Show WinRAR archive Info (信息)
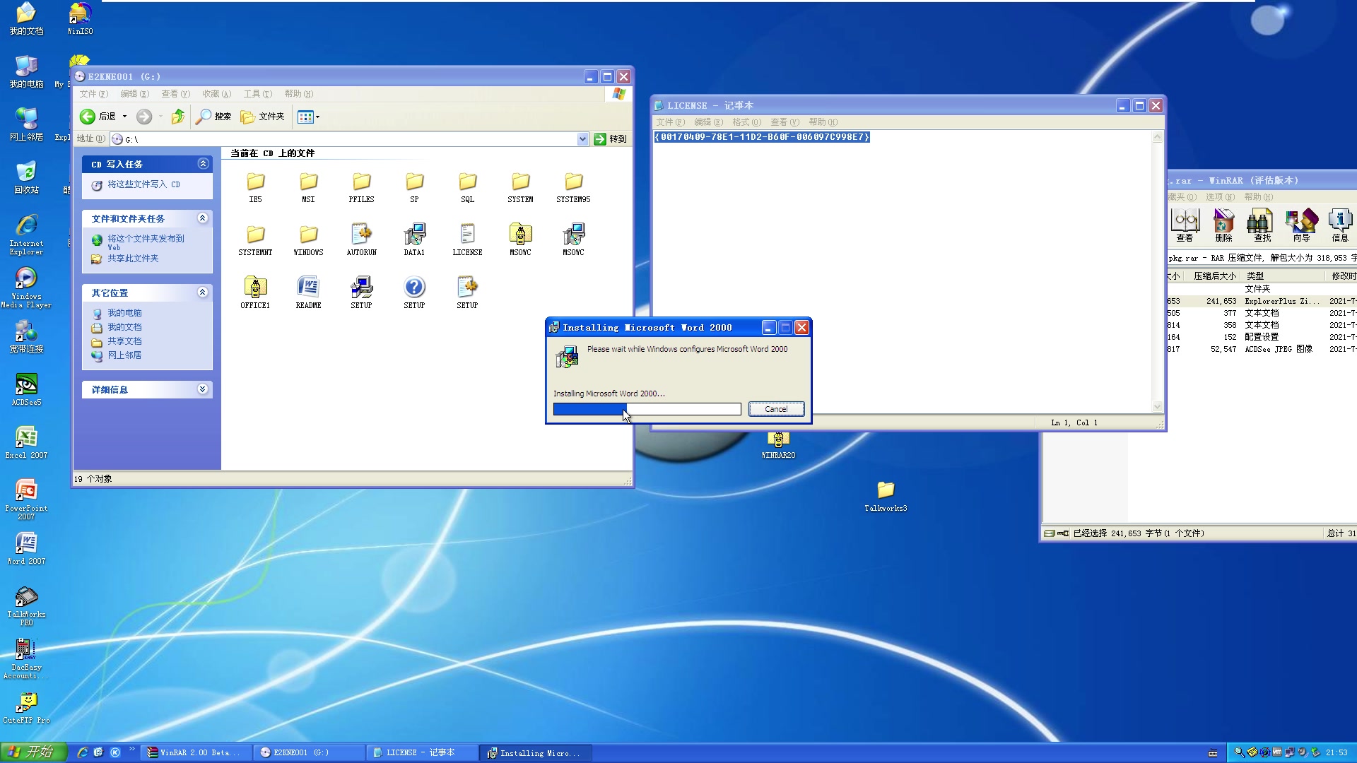 tap(1340, 226)
